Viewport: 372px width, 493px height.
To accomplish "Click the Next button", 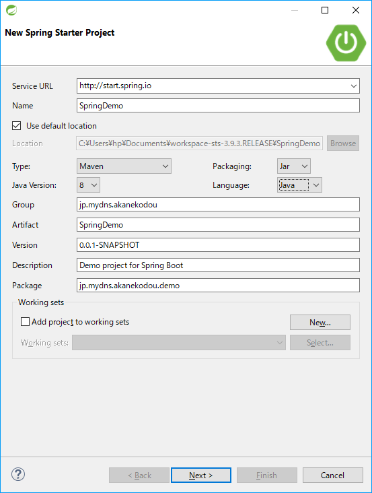I will pyautogui.click(x=201, y=475).
